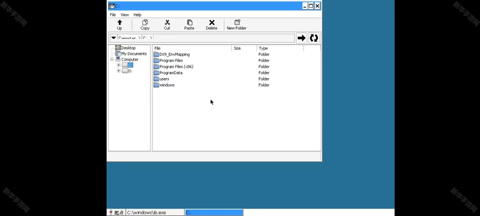
Task: Select the Program Files (x86) folder
Action: pos(176,67)
